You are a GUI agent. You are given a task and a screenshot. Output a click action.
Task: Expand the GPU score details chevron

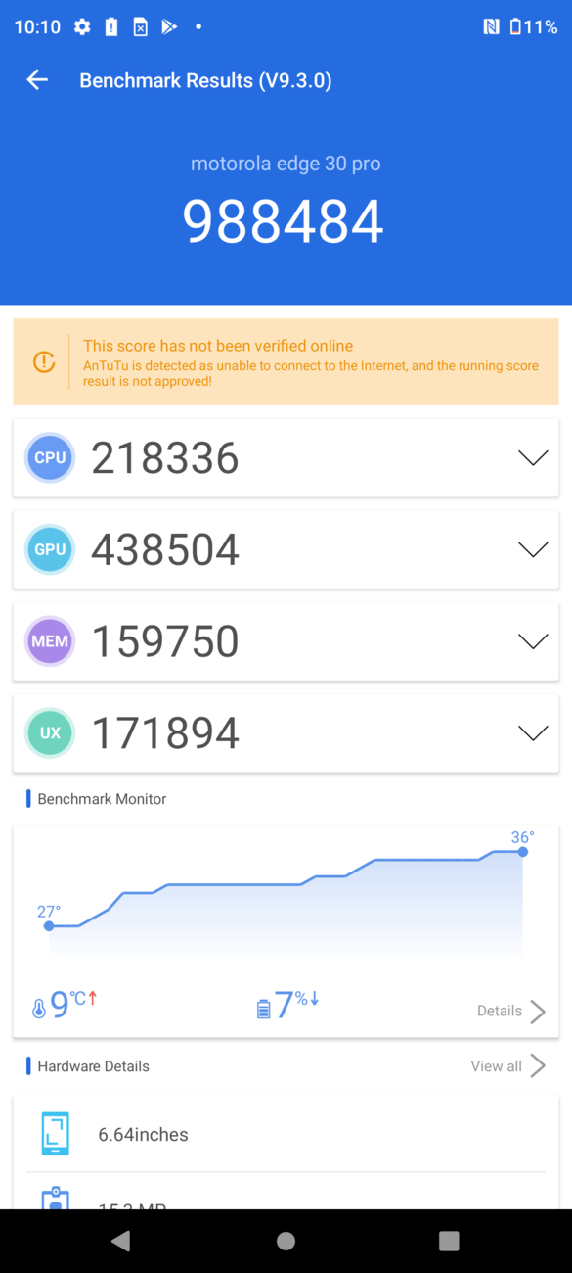533,549
